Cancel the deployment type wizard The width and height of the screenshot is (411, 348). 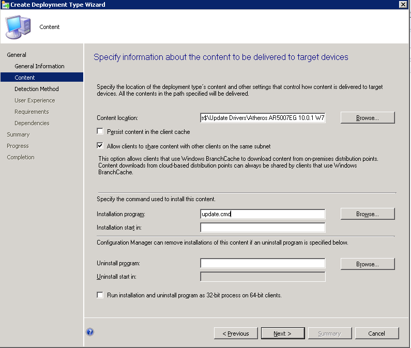[376, 334]
